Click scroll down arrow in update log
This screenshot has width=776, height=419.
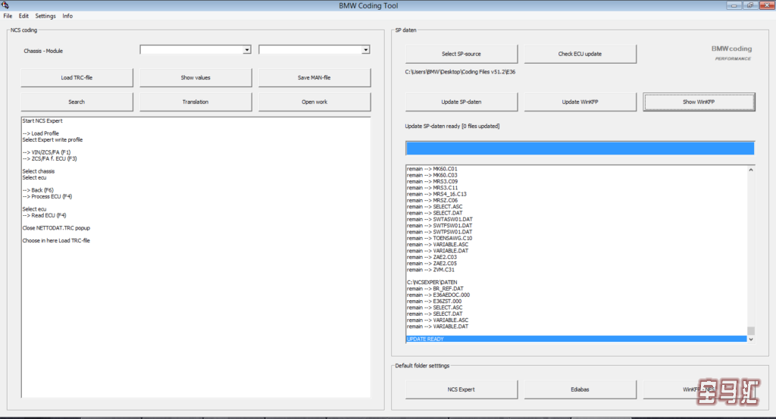coord(751,339)
